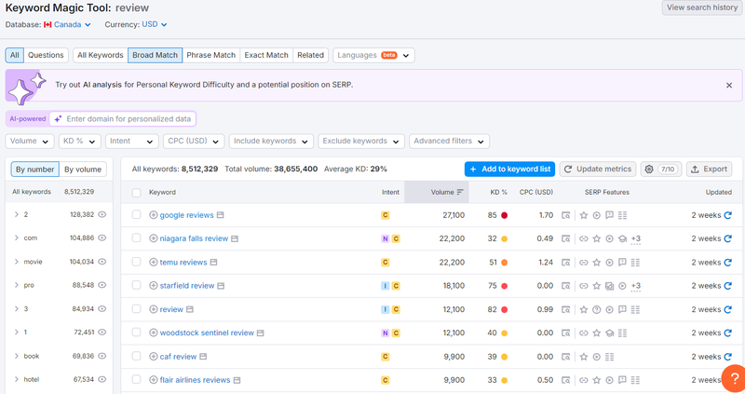Image resolution: width=745 pixels, height=394 pixels.
Task: Open the orange help question mark
Action: [x=734, y=379]
